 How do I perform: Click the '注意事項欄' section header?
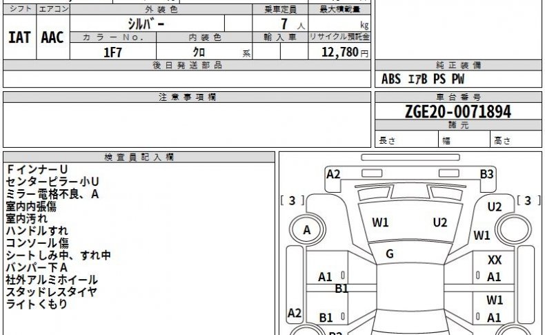click(x=187, y=97)
